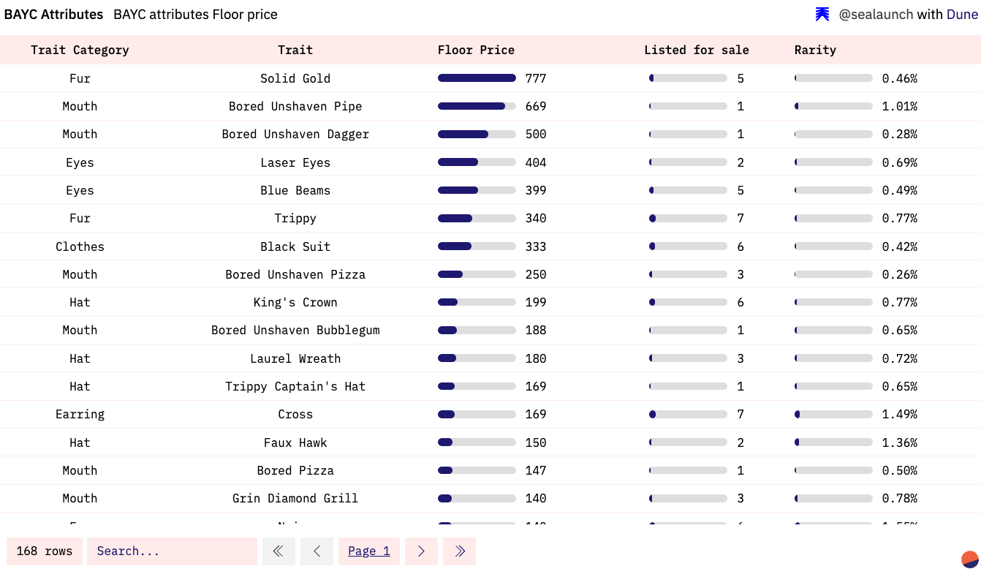This screenshot has width=981, height=569.
Task: Jump to the last page using double-arrow
Action: click(459, 551)
